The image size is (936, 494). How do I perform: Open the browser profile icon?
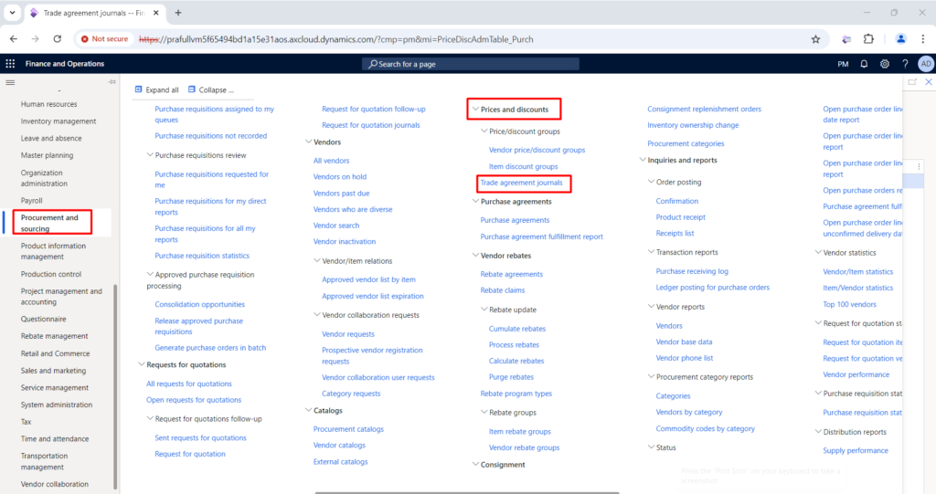point(900,38)
